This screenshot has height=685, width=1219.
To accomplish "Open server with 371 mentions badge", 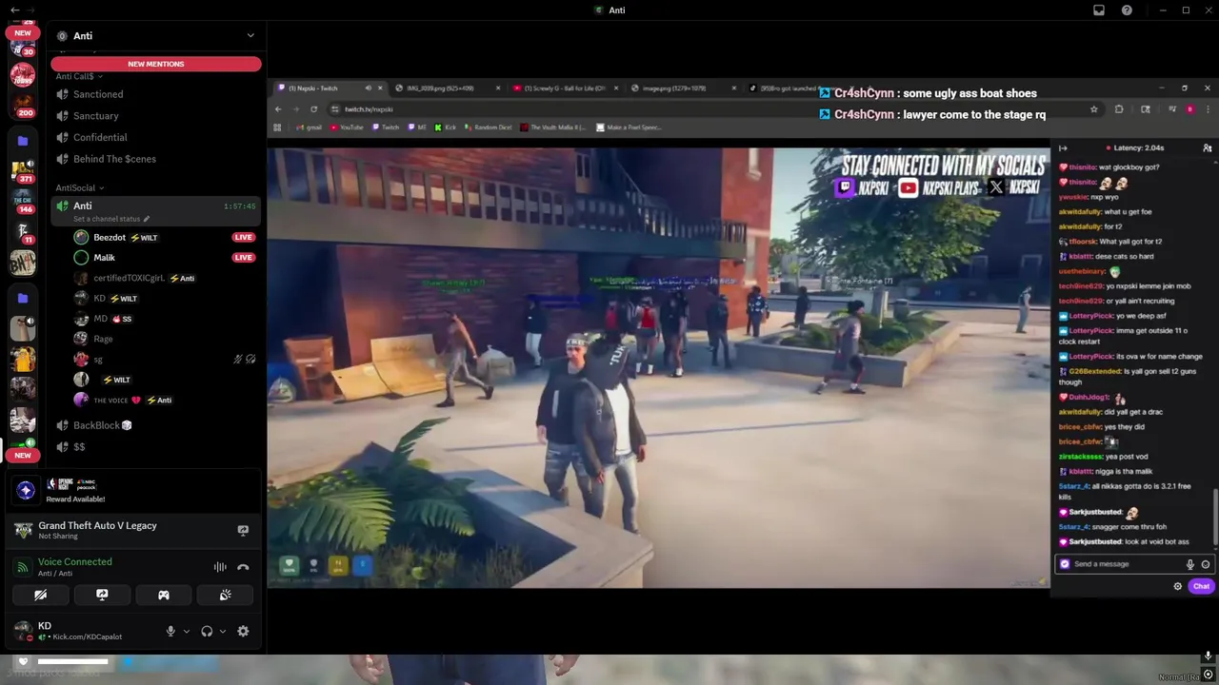I will pos(23,171).
